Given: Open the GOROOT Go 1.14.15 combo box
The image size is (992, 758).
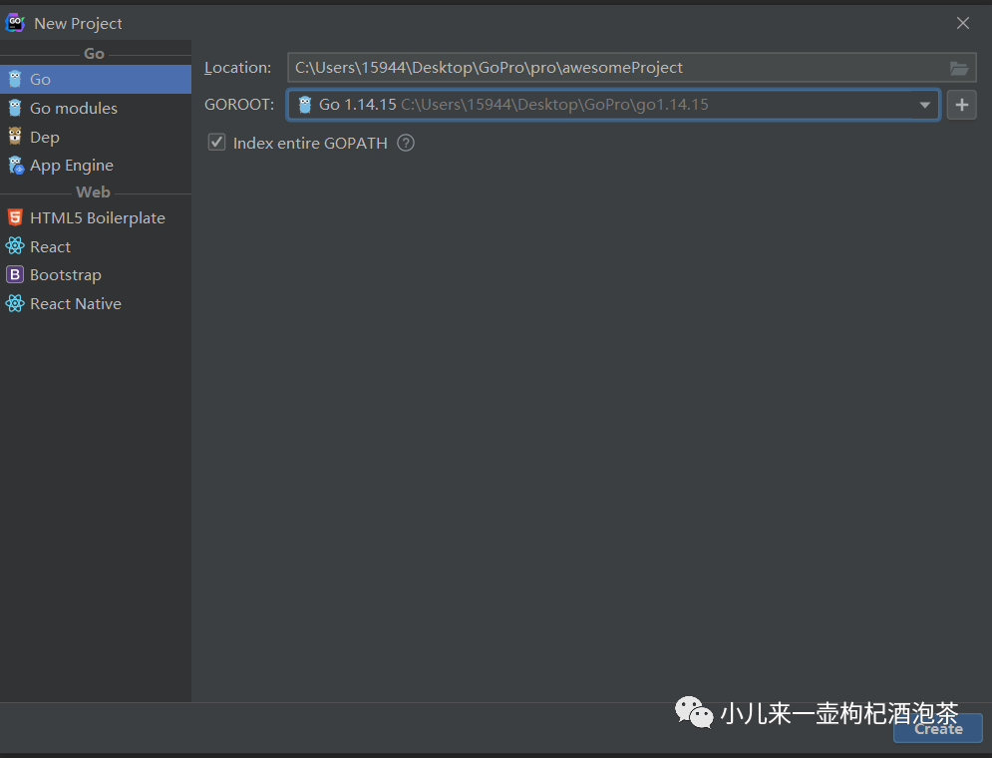Looking at the screenshot, I should (613, 105).
